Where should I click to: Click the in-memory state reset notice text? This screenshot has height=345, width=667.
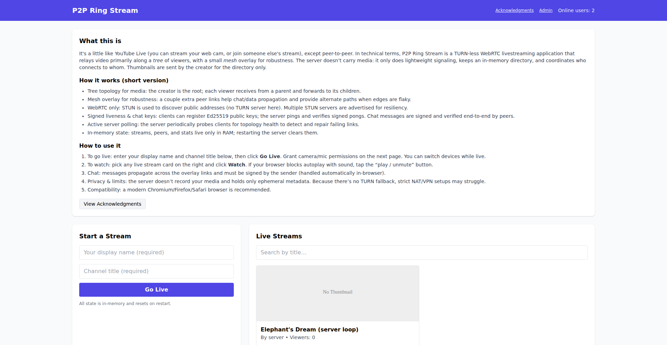[x=125, y=303]
